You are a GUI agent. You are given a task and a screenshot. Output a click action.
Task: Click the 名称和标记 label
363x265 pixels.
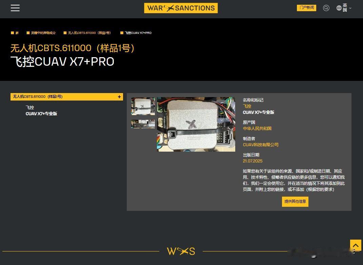[x=253, y=100]
